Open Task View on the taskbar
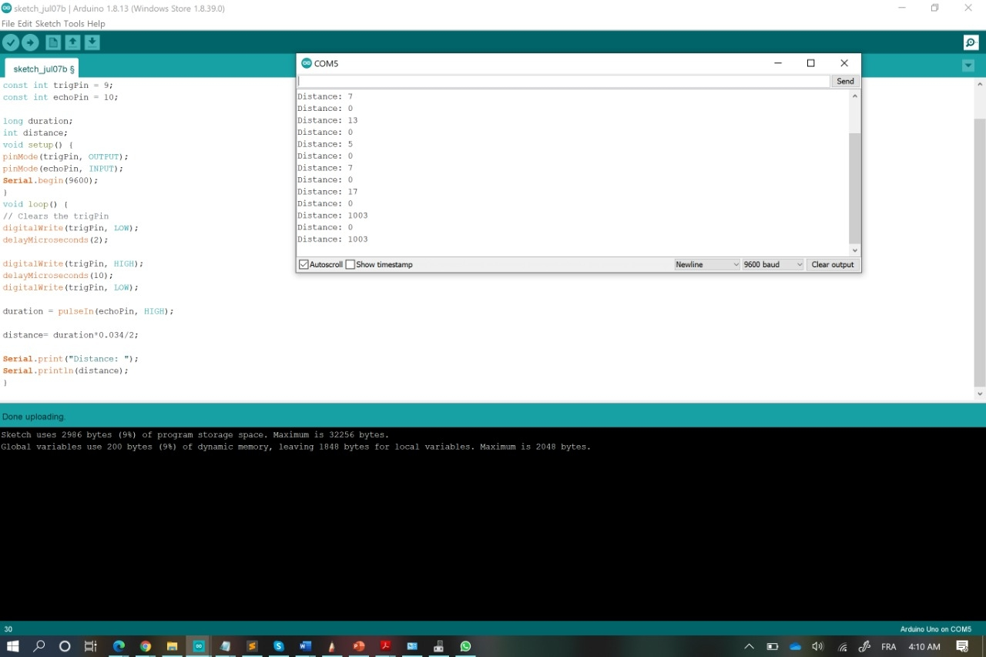This screenshot has width=986, height=657. pos(91,646)
